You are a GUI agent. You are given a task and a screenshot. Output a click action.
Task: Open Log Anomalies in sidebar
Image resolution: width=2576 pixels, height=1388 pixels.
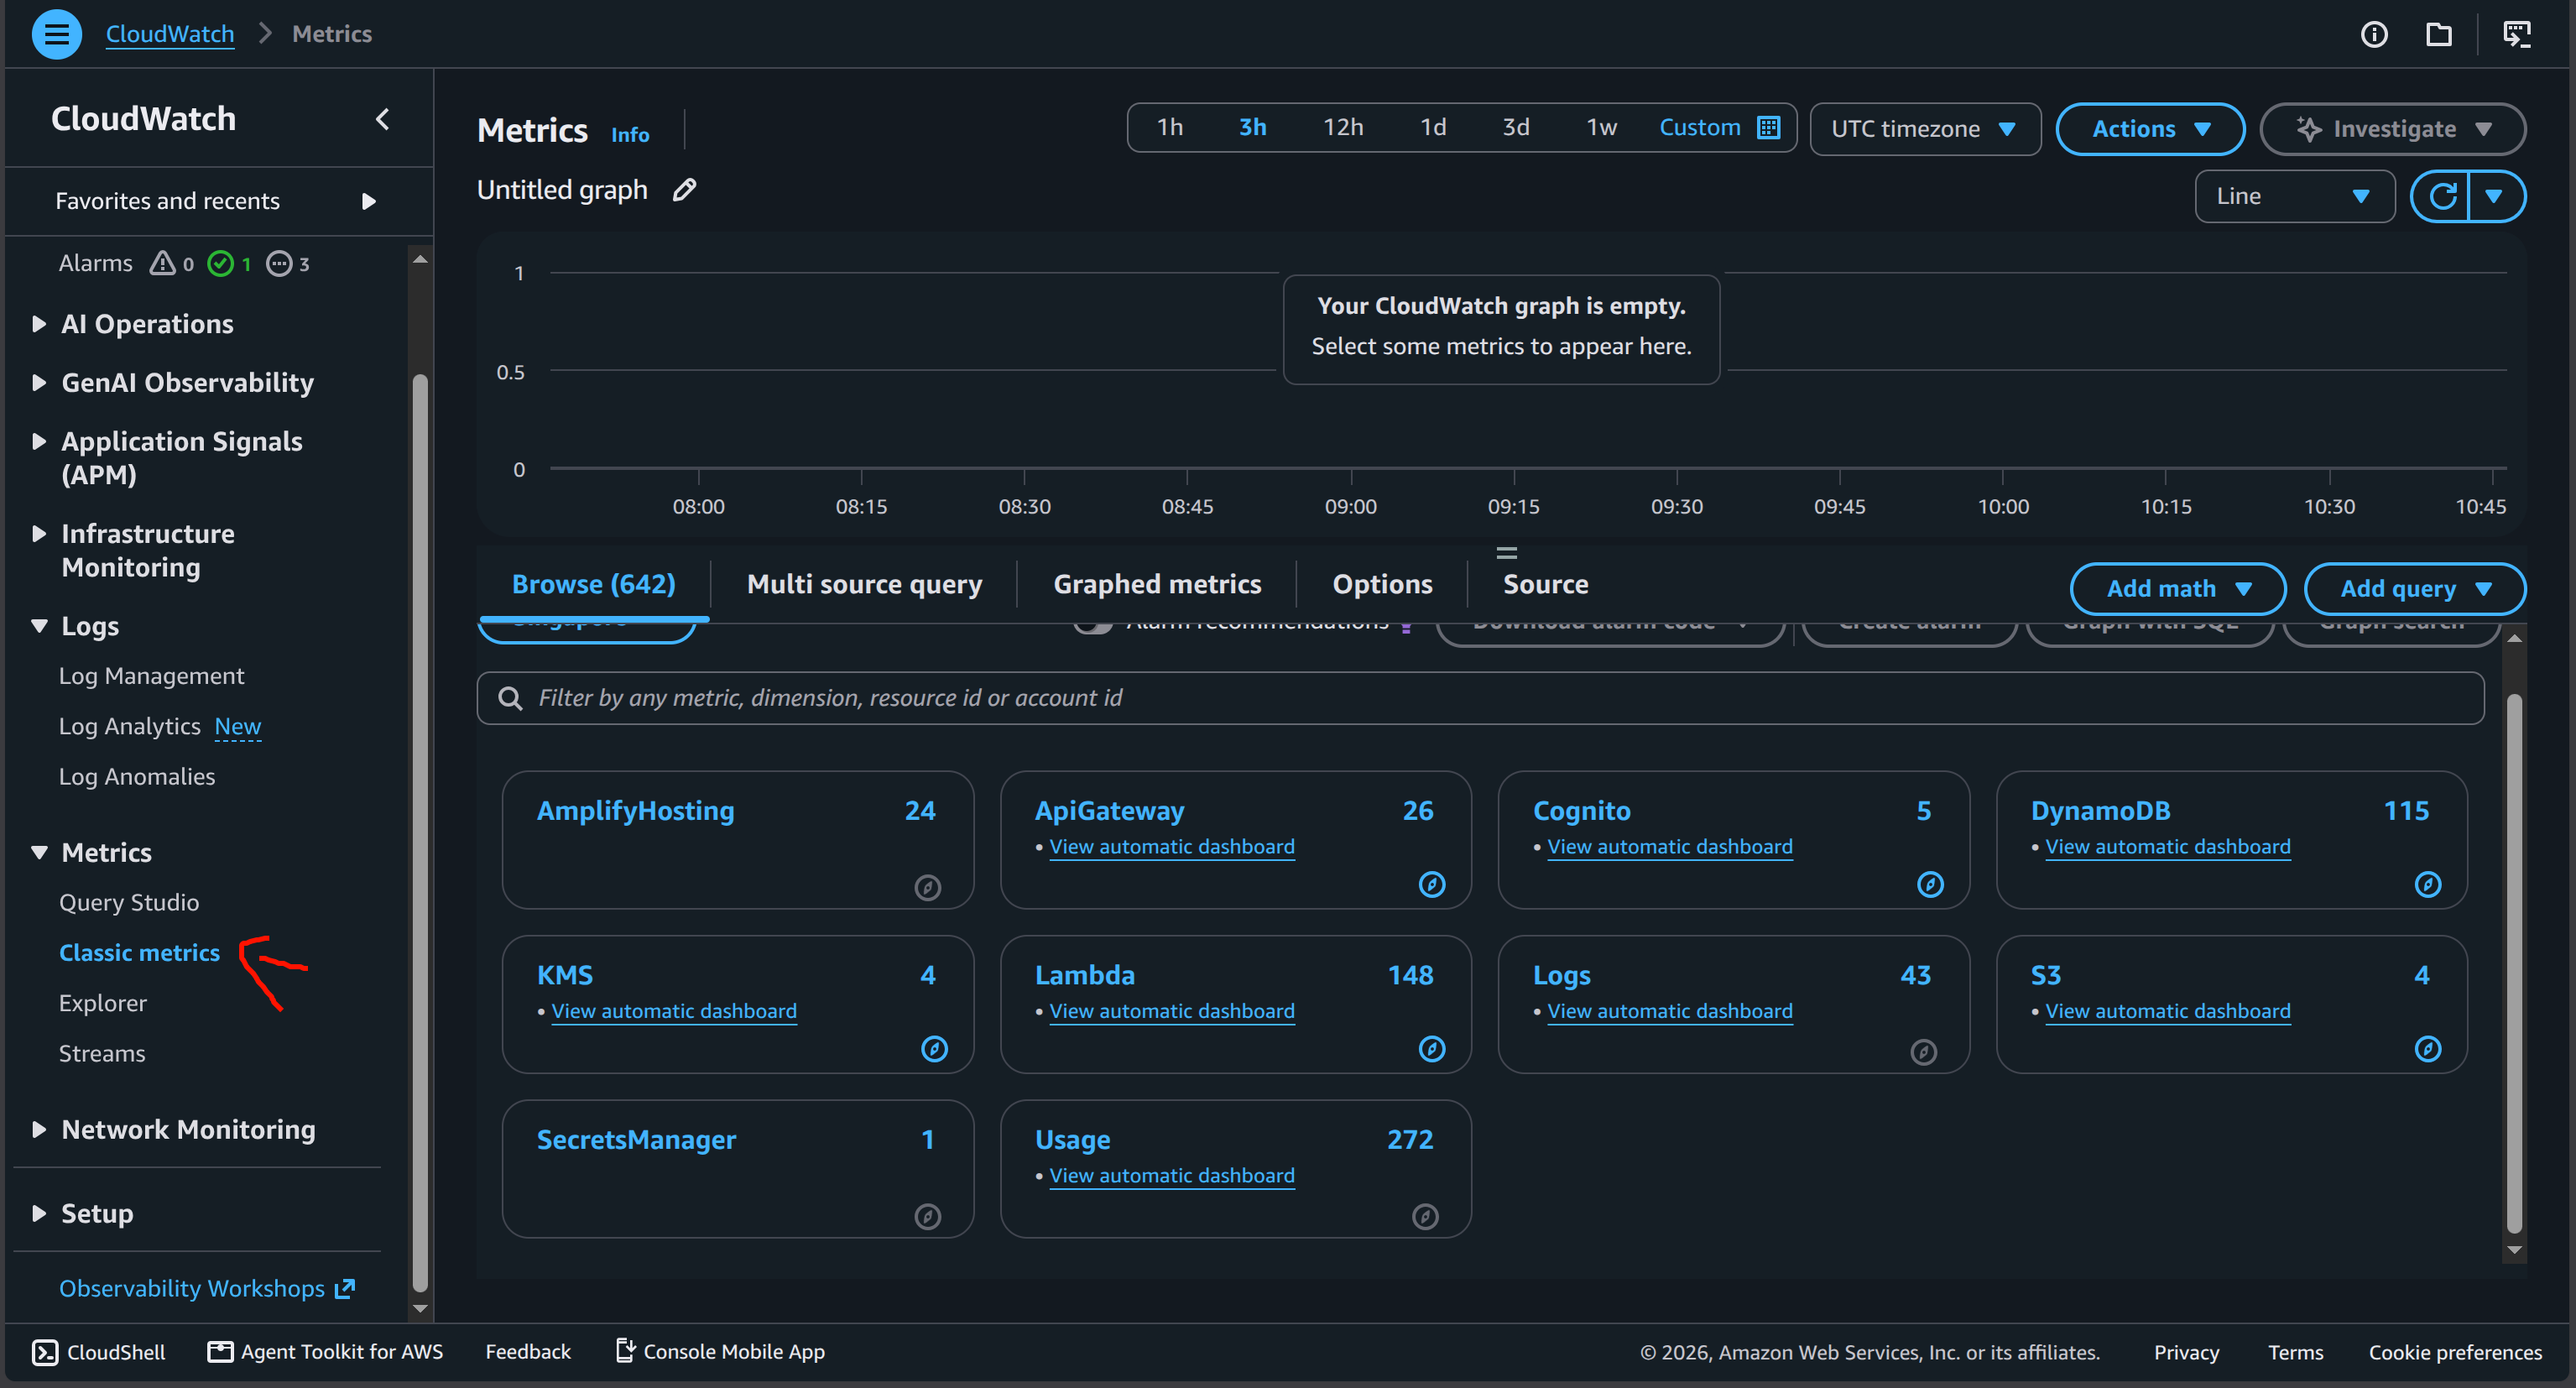[x=137, y=777]
